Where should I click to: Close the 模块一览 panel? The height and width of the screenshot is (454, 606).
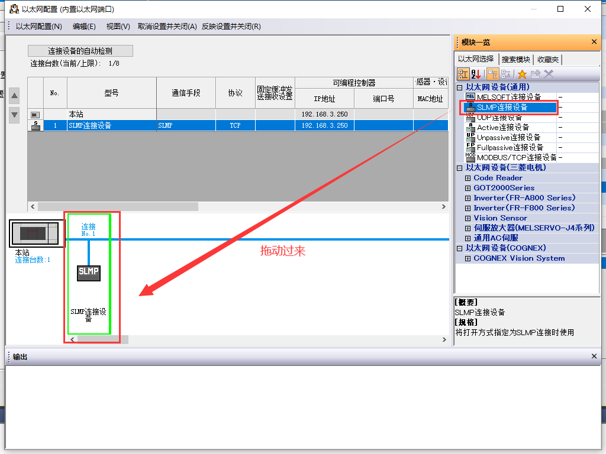pyautogui.click(x=594, y=42)
